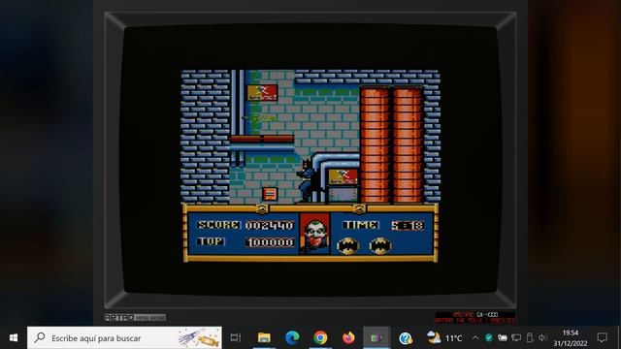Image resolution: width=621 pixels, height=349 pixels.
Task: Click the TOP score 100000
Action: 270,242
